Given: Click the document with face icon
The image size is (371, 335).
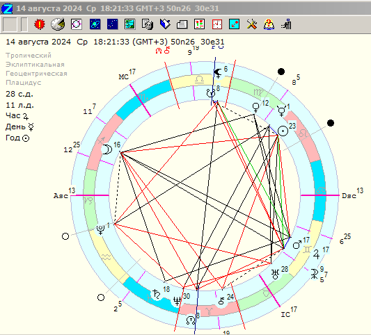Looking at the screenshot, I should click(x=148, y=24).
